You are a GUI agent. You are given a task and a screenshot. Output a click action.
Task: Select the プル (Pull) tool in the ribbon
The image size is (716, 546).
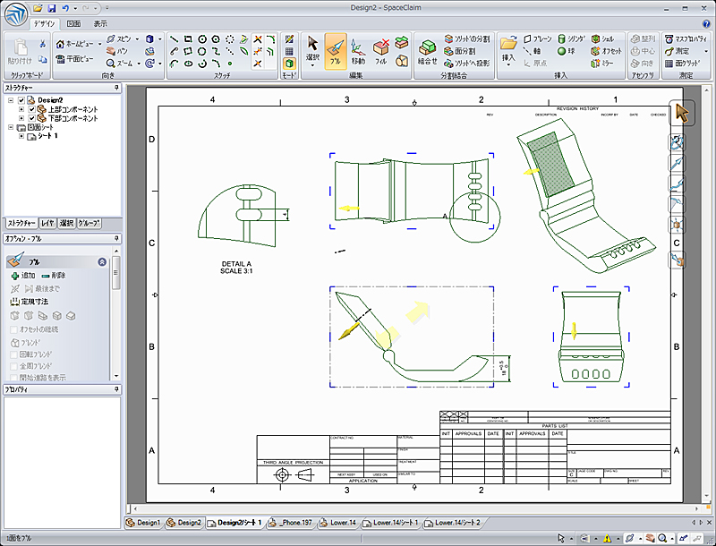tap(336, 50)
